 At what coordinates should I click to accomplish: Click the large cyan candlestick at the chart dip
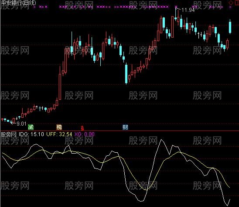[126, 74]
